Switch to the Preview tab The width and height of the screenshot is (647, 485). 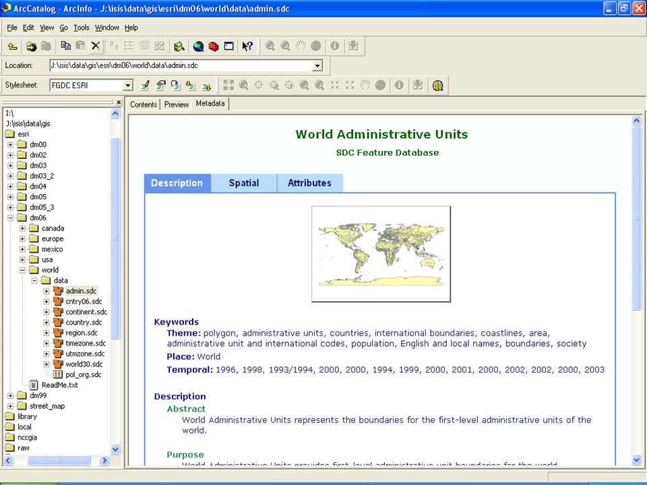tap(176, 104)
